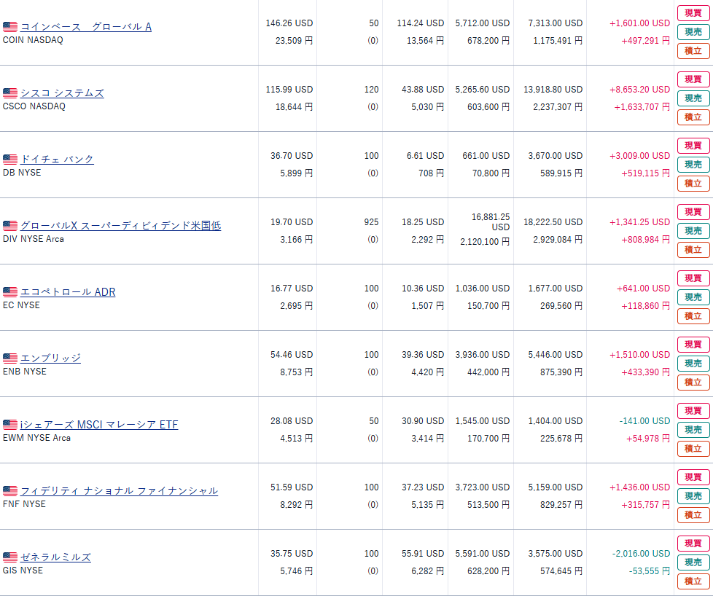Click 現売 button for EC row

(693, 297)
